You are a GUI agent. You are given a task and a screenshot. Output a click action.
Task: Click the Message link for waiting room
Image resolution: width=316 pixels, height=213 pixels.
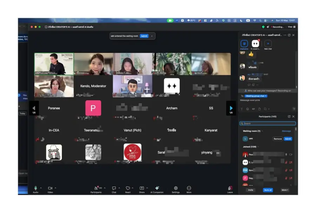pos(287,131)
